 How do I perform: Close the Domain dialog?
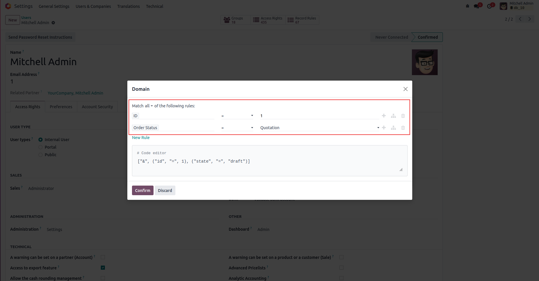[x=405, y=89]
